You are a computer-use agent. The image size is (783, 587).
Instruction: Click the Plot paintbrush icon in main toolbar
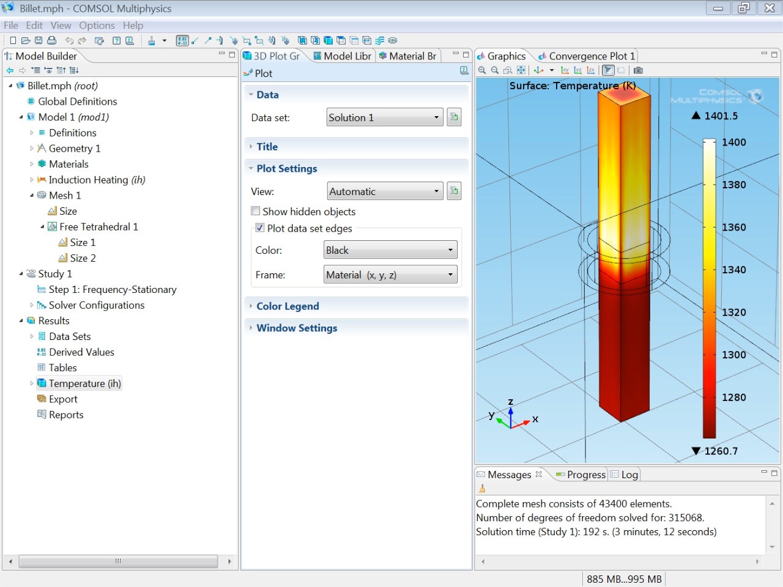pyautogui.click(x=152, y=40)
